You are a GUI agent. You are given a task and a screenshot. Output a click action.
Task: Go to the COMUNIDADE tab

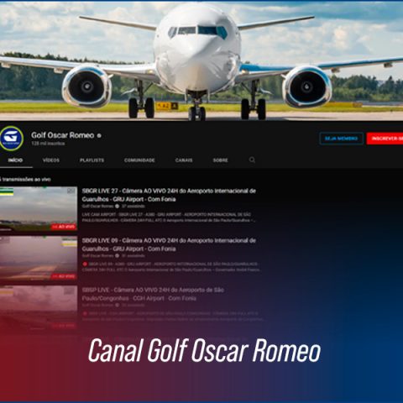pyautogui.click(x=139, y=160)
